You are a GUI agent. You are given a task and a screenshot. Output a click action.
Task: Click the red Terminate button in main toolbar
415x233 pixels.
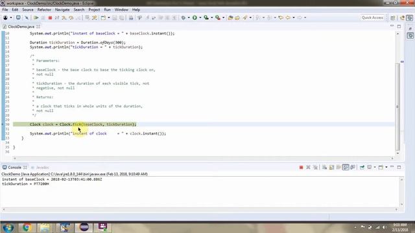click(50, 17)
